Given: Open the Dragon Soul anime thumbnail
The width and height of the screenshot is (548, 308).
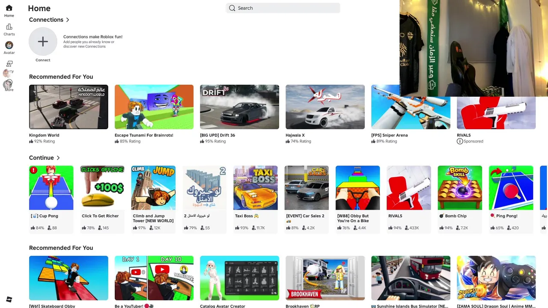Looking at the screenshot, I should [x=496, y=278].
